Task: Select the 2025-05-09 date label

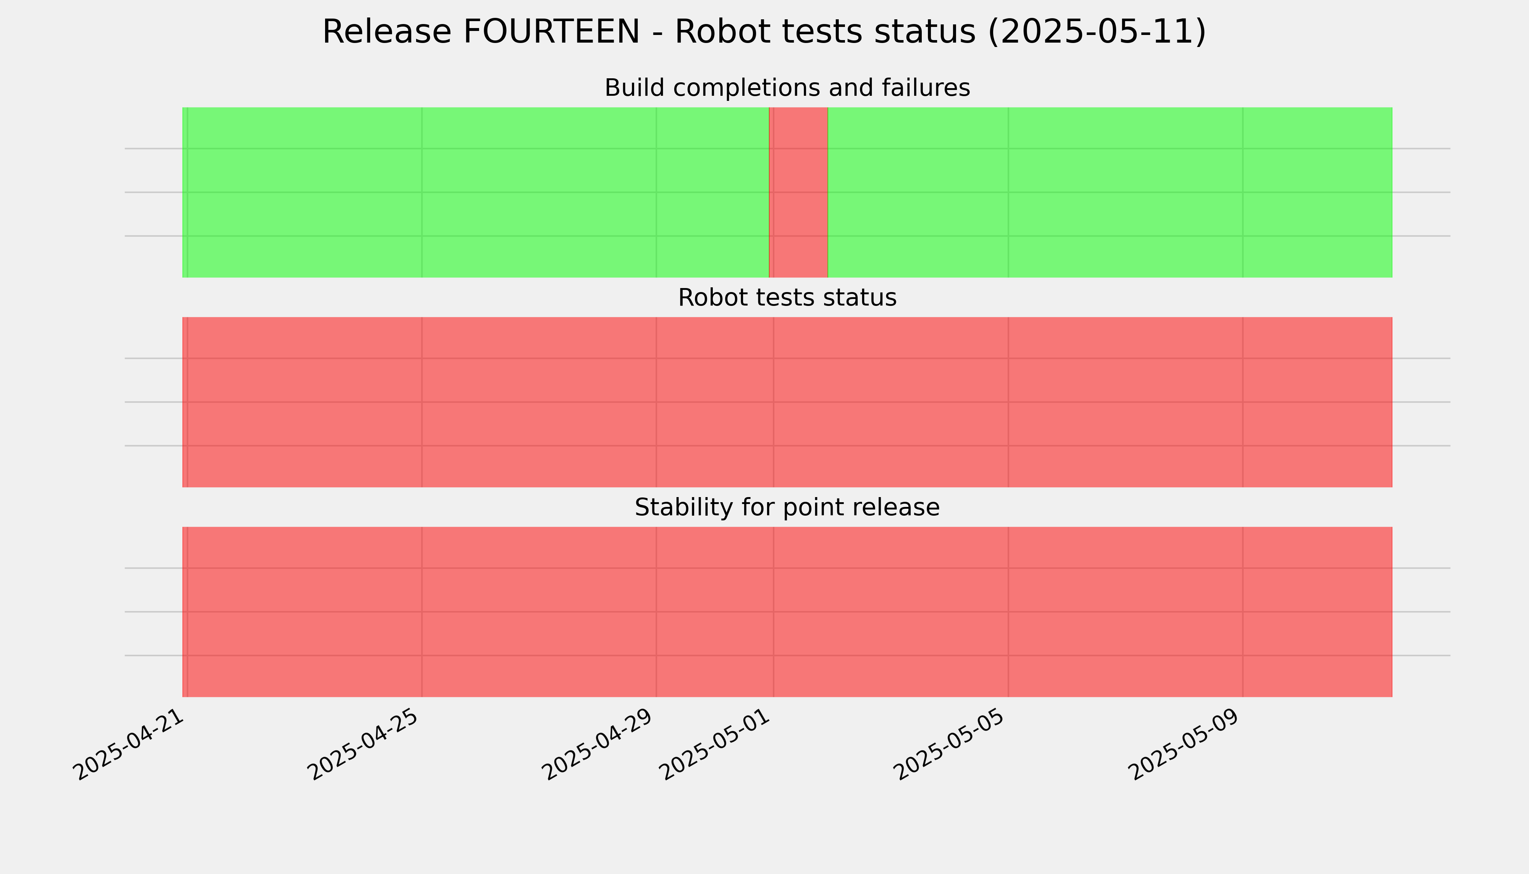Action: pos(1185,745)
